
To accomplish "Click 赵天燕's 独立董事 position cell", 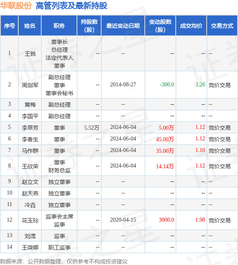I will [59, 193].
